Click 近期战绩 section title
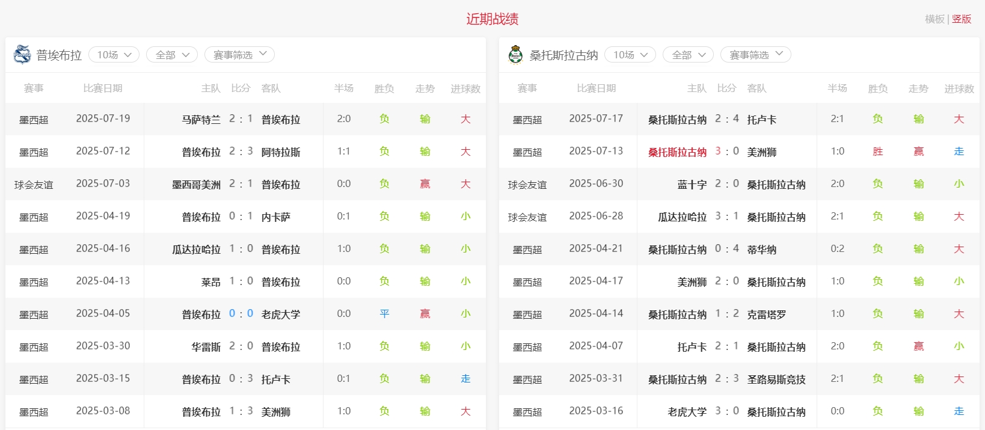The width and height of the screenshot is (985, 430). [492, 19]
